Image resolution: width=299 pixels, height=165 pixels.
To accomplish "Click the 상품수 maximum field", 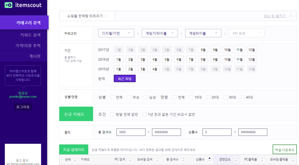I will click(x=253, y=132).
